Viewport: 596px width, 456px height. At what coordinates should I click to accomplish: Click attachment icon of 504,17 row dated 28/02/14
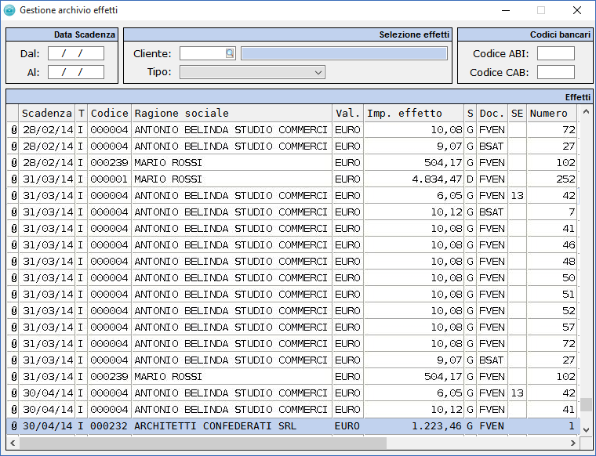(13, 162)
